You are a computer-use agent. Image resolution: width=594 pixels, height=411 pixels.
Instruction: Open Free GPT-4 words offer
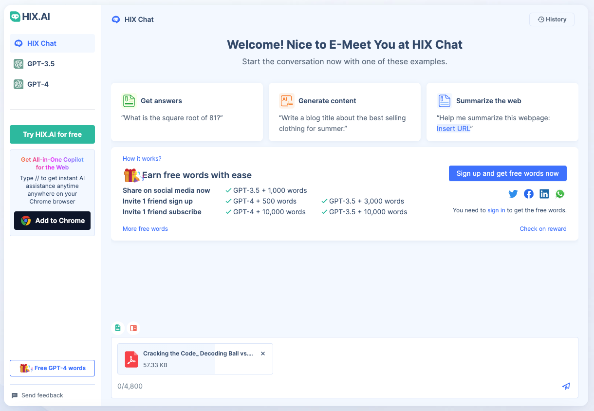pyautogui.click(x=52, y=368)
